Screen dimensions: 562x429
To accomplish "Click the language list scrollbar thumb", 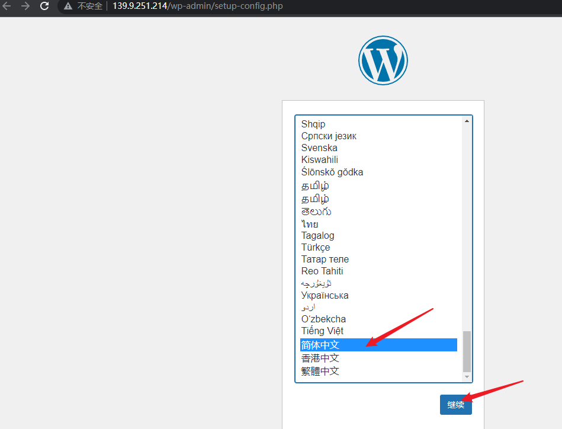I will 467,351.
